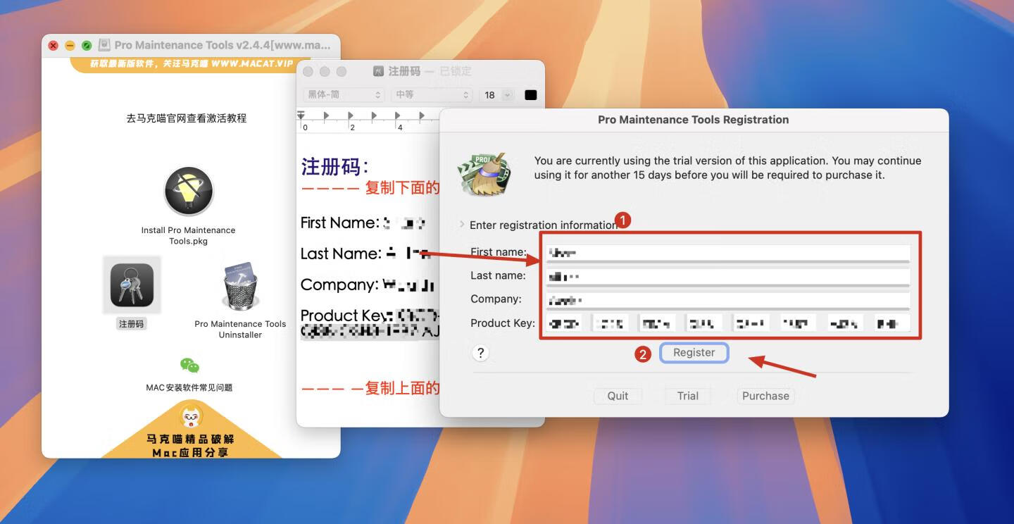Click the ruler in the 注册码 window

pyautogui.click(x=368, y=120)
